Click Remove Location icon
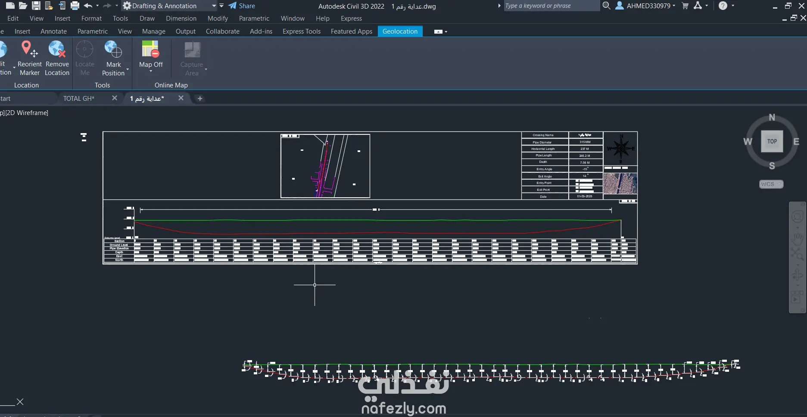Image resolution: width=807 pixels, height=417 pixels. click(x=57, y=50)
